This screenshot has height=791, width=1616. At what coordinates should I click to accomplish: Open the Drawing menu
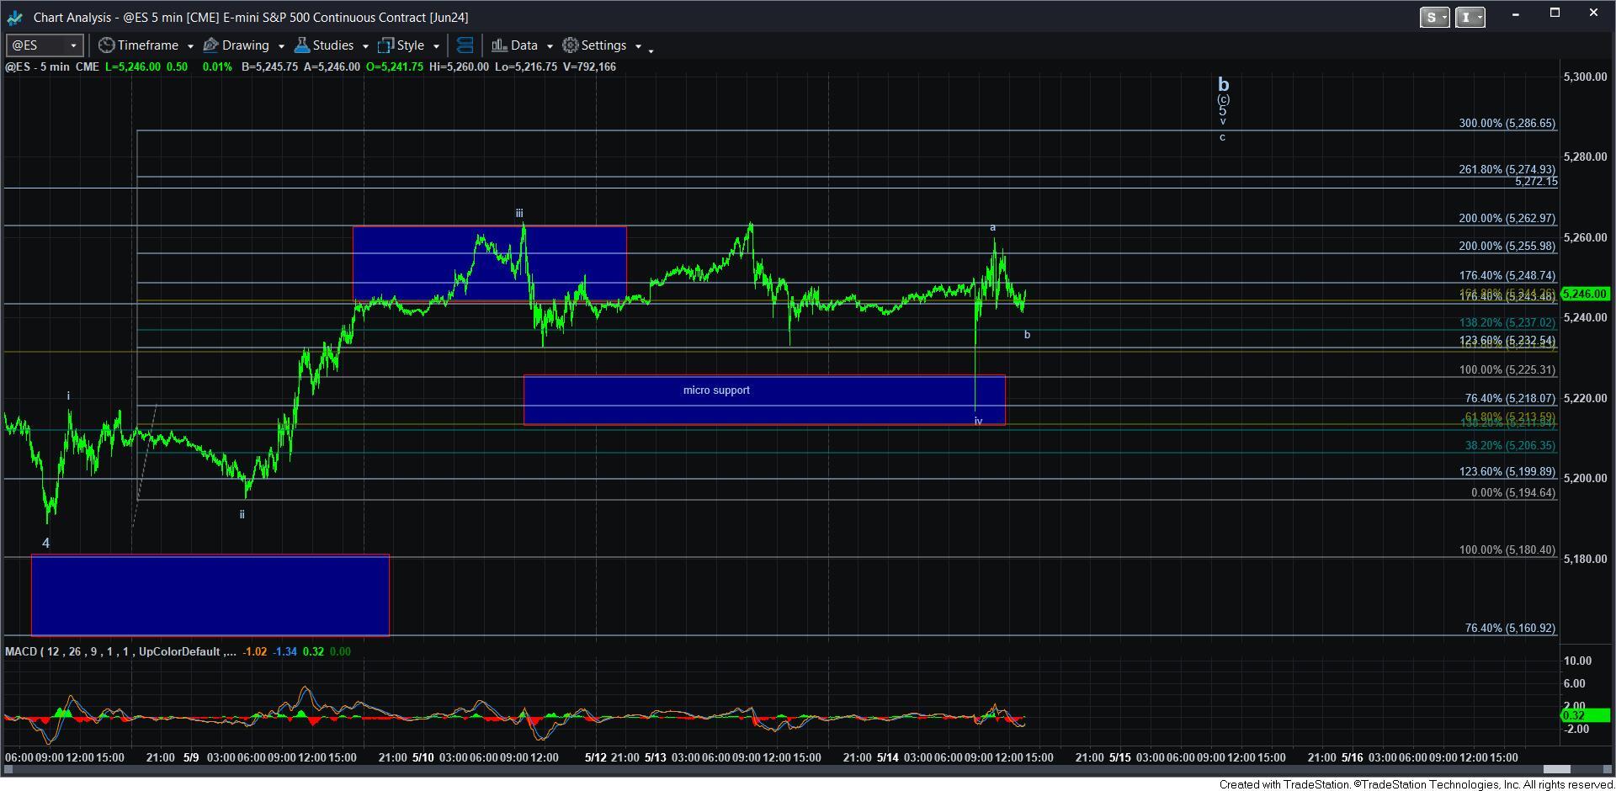[245, 45]
